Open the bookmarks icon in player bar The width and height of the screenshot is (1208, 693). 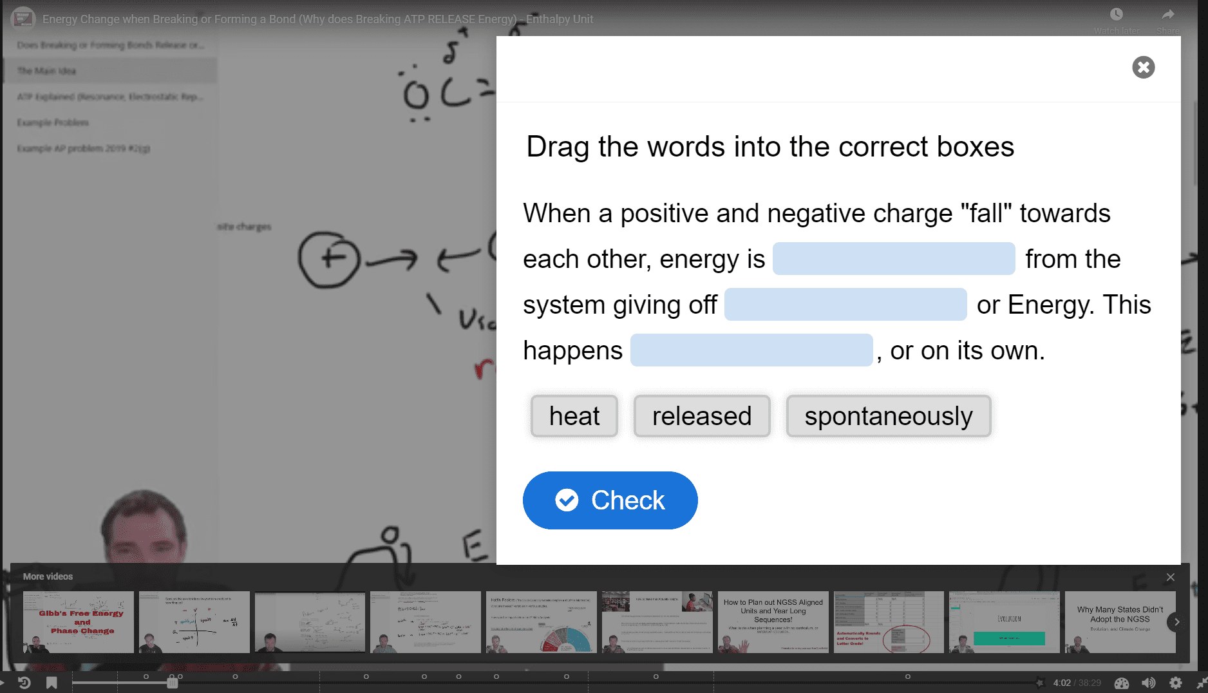point(52,683)
